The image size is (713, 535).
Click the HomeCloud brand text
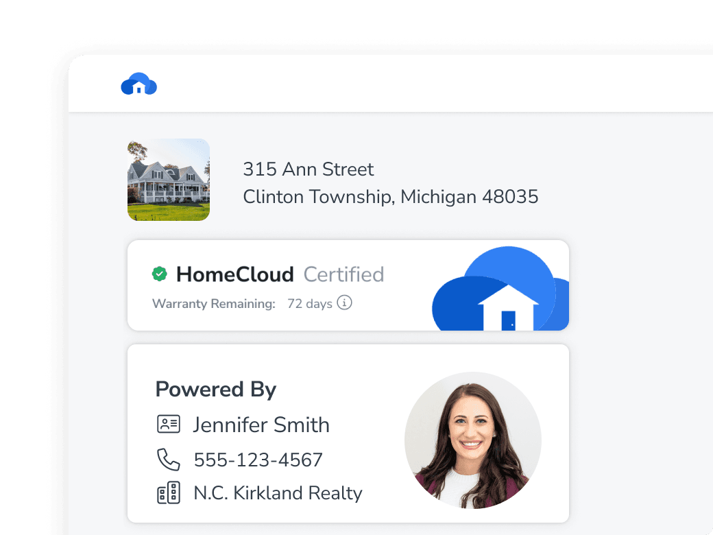[x=235, y=274]
